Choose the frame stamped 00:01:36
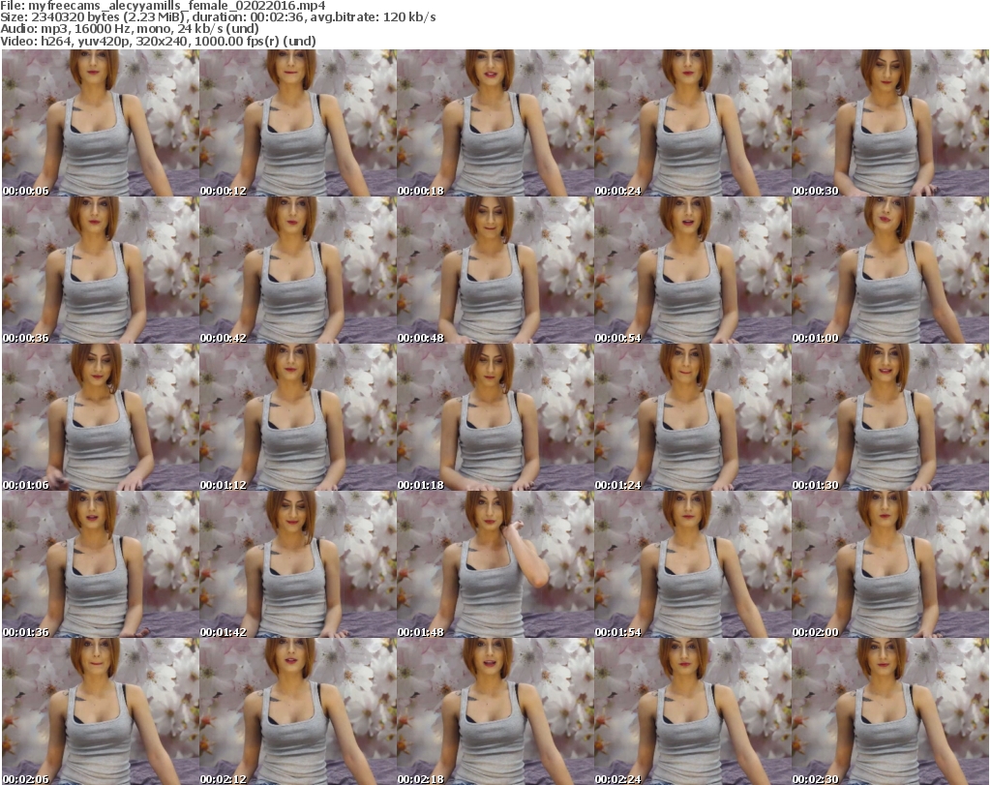Viewport: 991px width, 785px height. 101,564
